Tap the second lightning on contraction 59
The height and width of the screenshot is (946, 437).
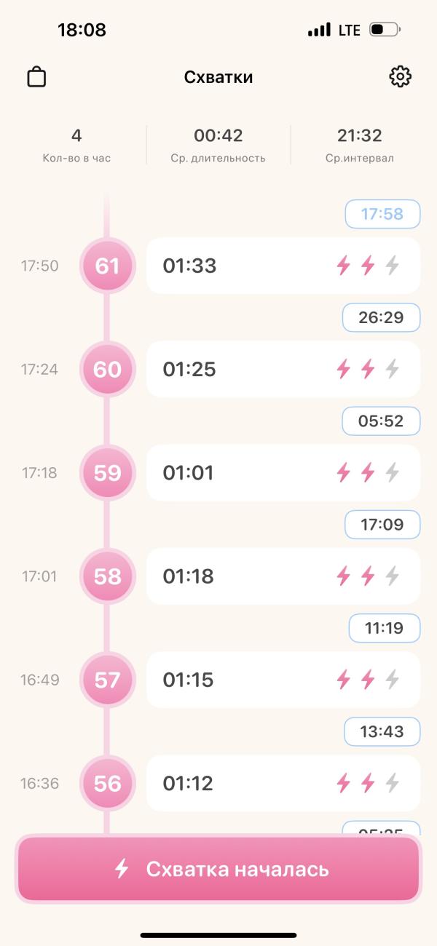tap(368, 473)
